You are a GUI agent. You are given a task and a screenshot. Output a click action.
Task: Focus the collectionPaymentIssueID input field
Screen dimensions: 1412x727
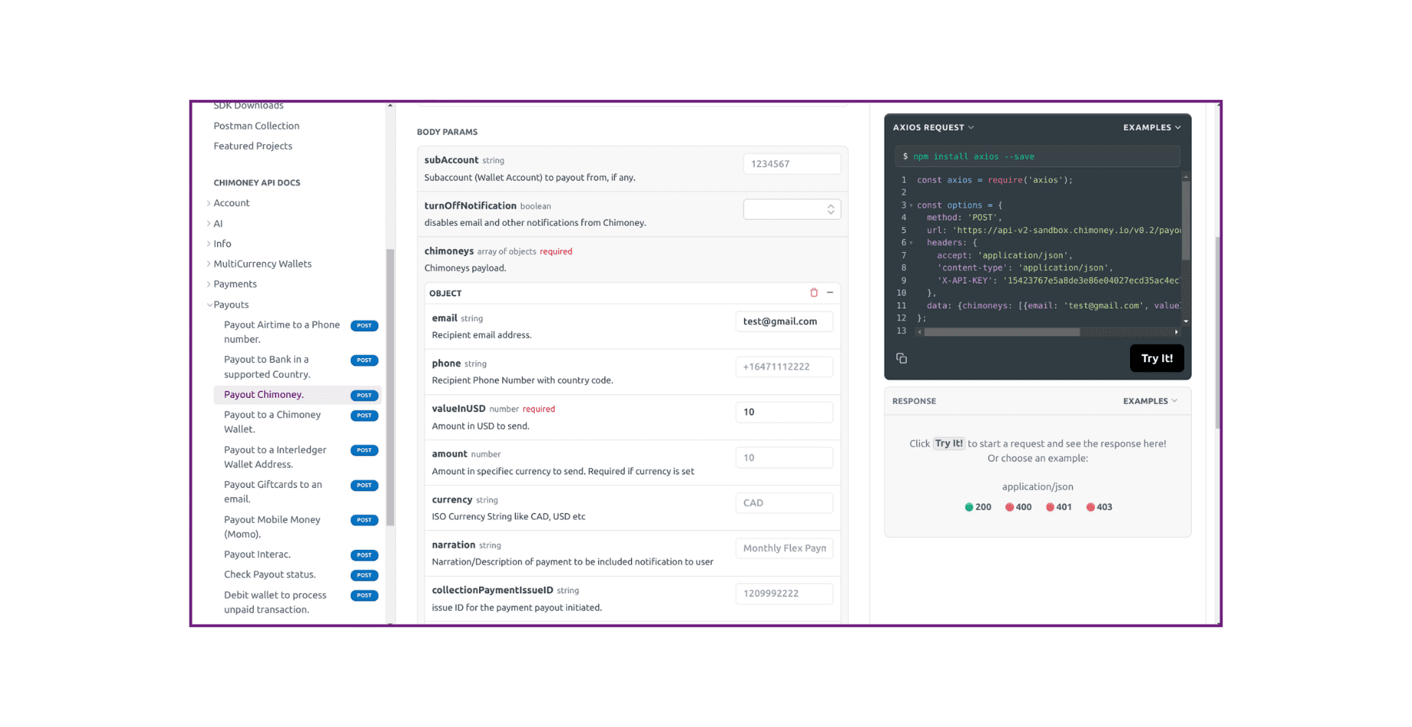(784, 593)
